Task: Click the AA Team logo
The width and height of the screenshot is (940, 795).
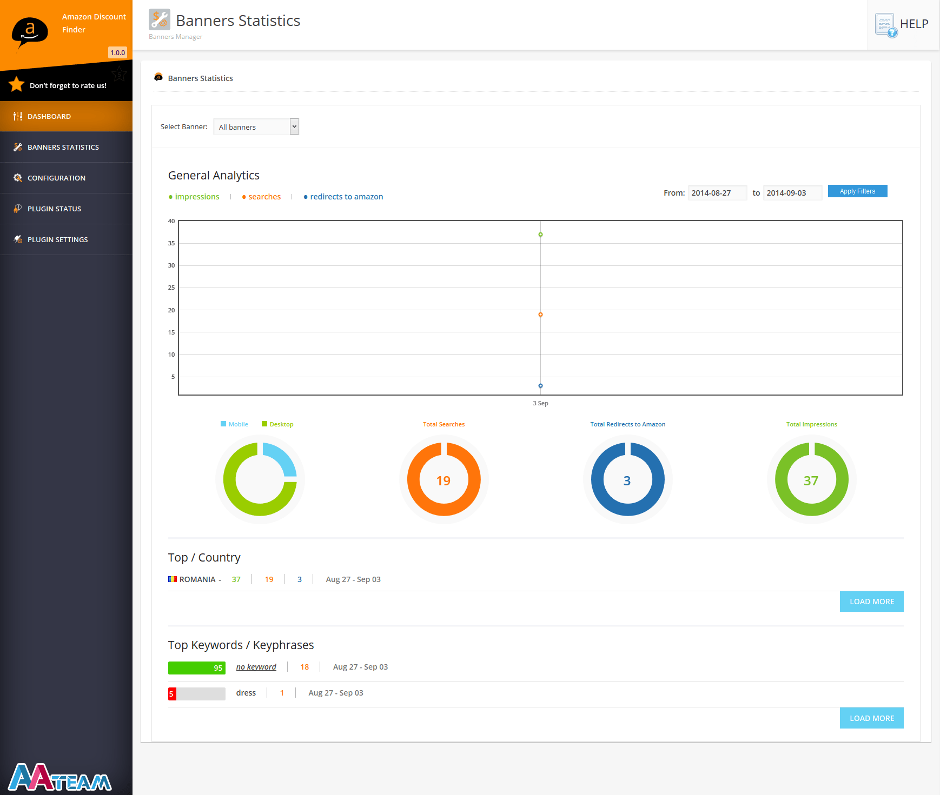Action: pos(59,777)
